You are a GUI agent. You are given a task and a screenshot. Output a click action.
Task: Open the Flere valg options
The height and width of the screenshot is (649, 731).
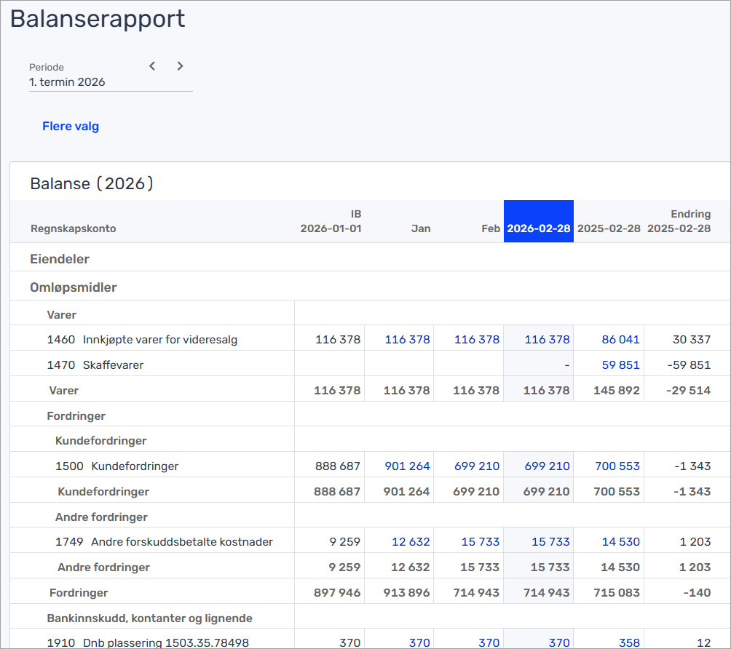[x=71, y=127]
